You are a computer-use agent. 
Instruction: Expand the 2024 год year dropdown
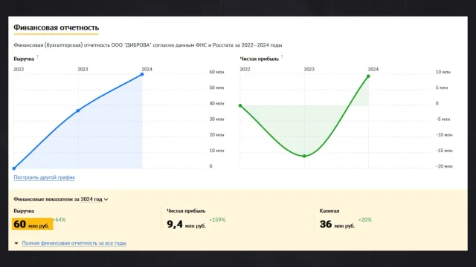94,200
